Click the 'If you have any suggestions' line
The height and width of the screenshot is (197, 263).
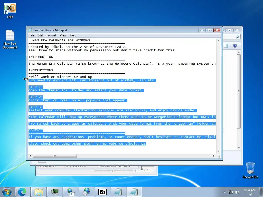(x=122, y=137)
